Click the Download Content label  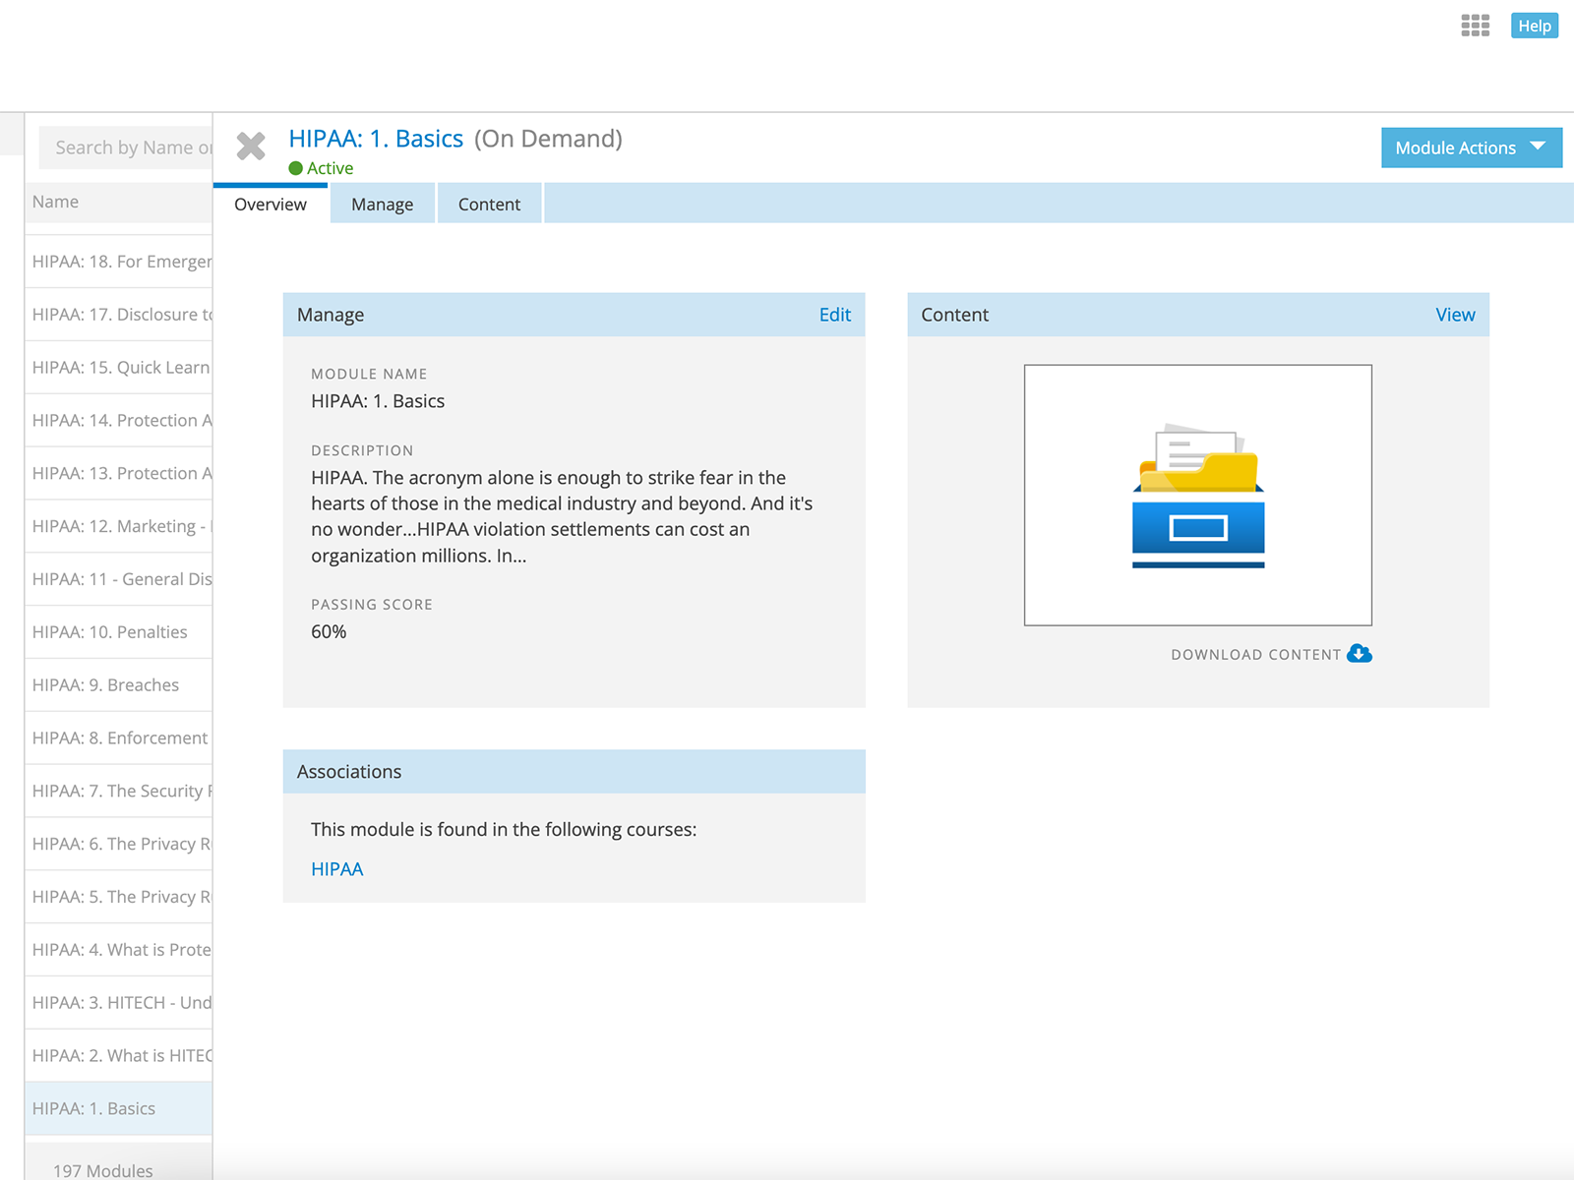coord(1255,655)
